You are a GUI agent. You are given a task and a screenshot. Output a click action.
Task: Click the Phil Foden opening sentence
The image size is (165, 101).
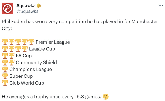coord(80,25)
